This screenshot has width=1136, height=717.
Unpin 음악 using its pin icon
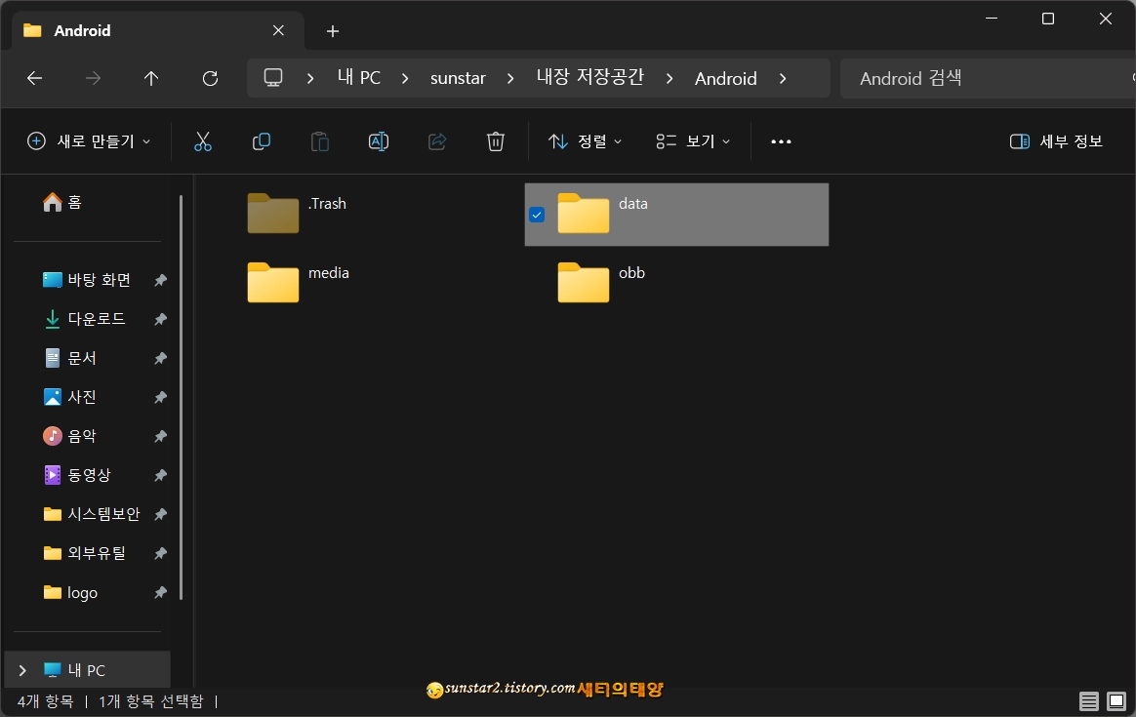click(x=160, y=436)
